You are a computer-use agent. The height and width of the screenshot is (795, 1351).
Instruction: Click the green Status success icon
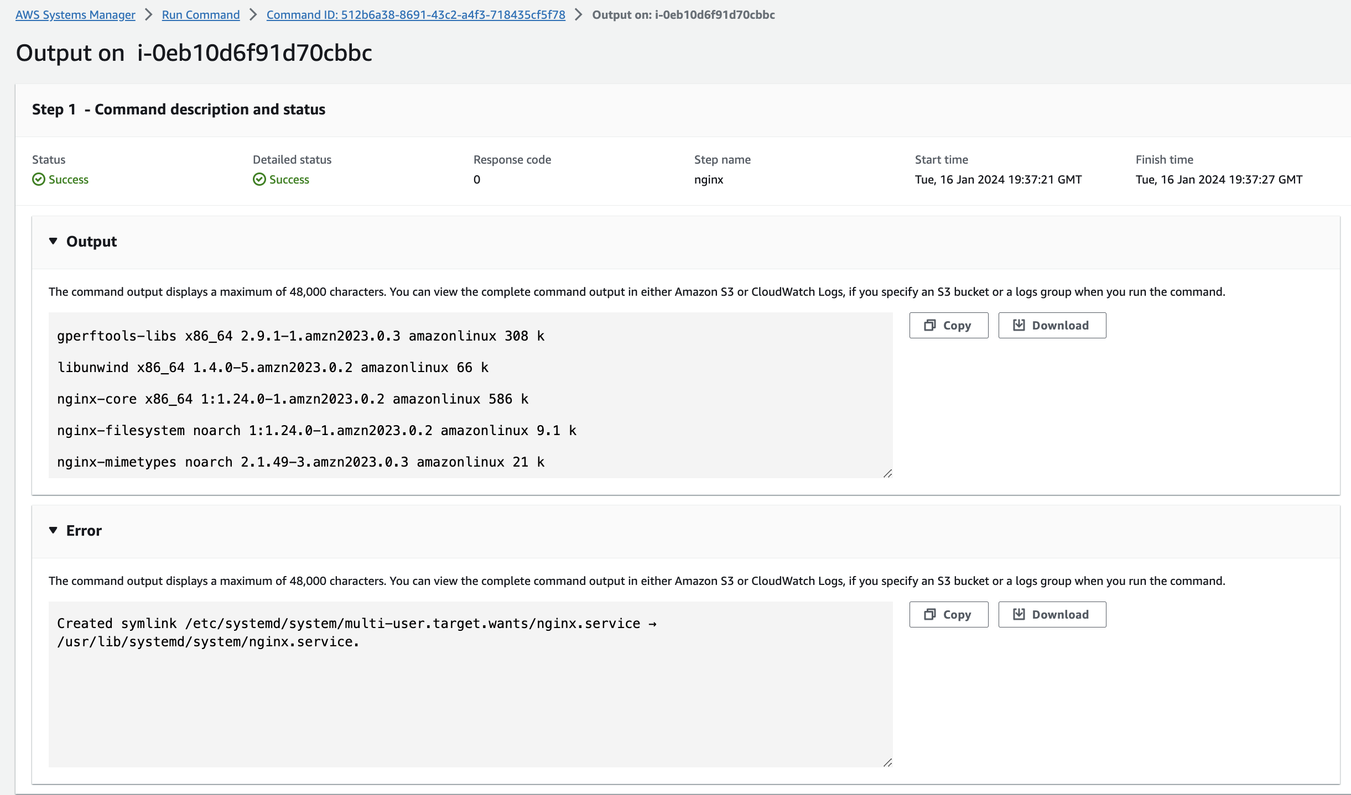(38, 179)
